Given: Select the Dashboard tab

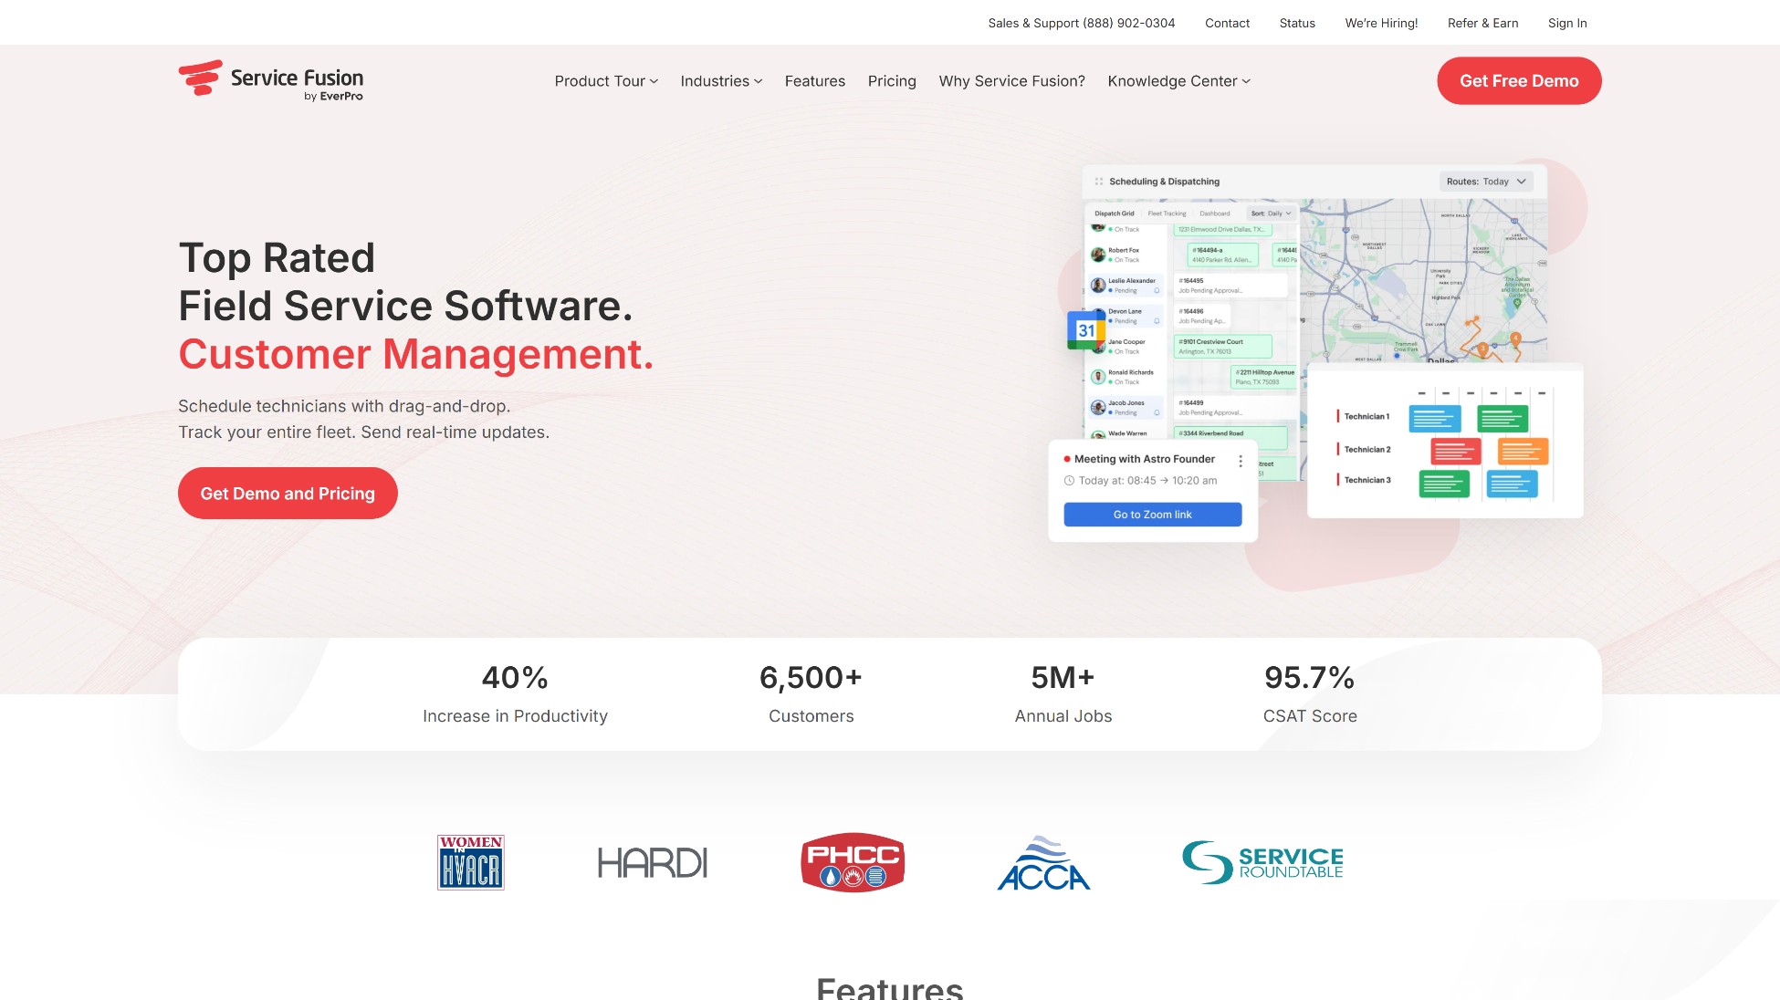Looking at the screenshot, I should (x=1215, y=214).
